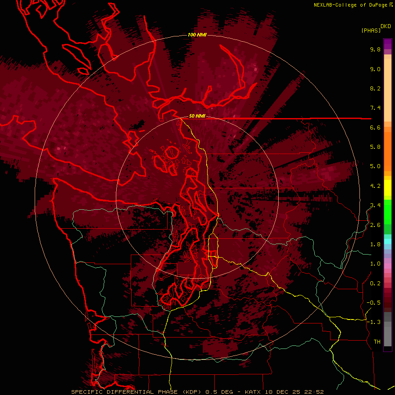
Task: Click the 50 NMI range ring label
Action: (197, 116)
